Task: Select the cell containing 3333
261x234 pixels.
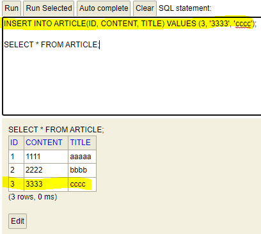Action: click(x=46, y=184)
